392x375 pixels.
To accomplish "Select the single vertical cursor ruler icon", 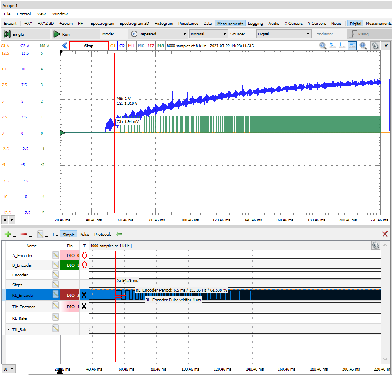I will [x=342, y=46].
